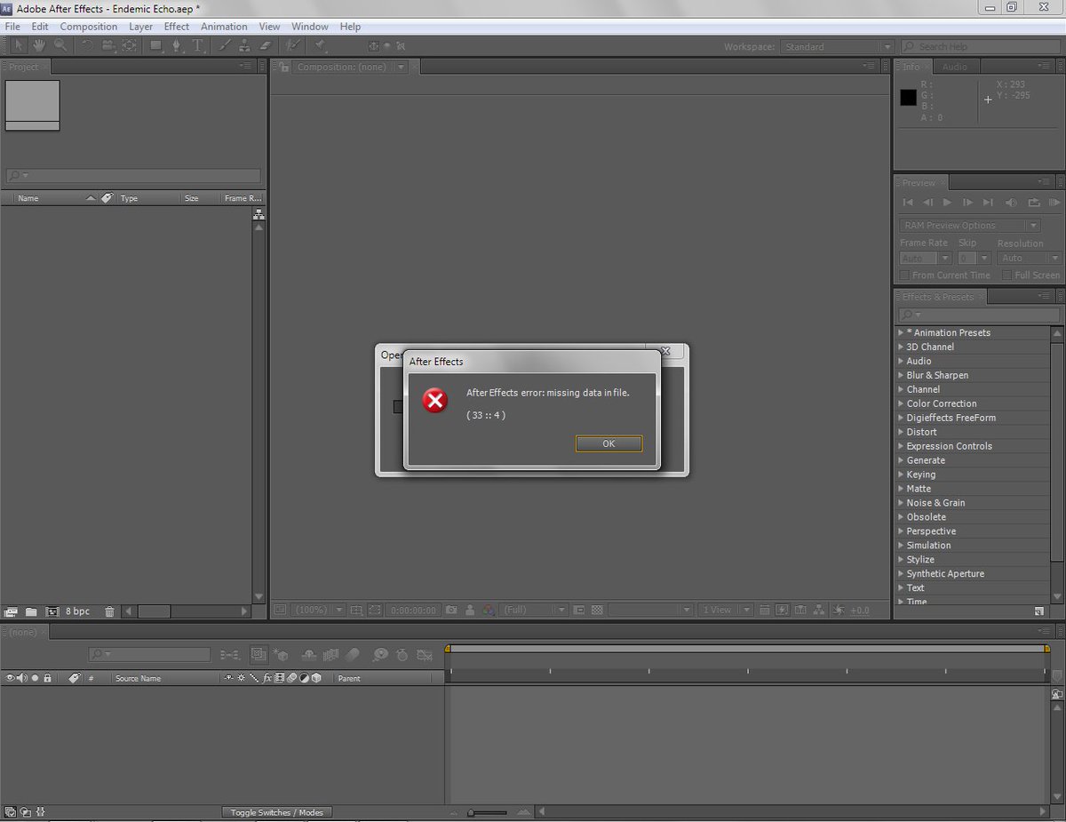The height and width of the screenshot is (822, 1066).
Task: Take a snapshot of the composition viewer
Action: [x=450, y=610]
